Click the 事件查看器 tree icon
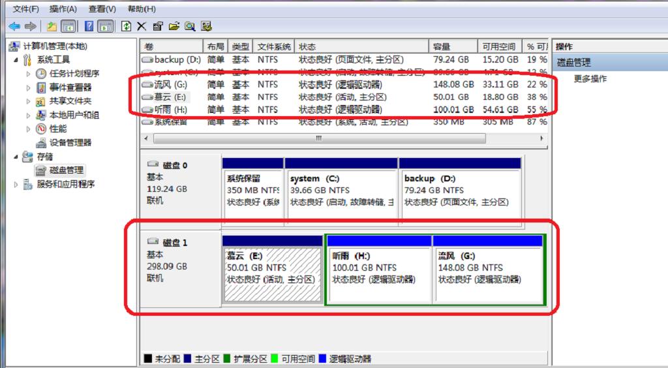This screenshot has width=668, height=368. coord(41,87)
